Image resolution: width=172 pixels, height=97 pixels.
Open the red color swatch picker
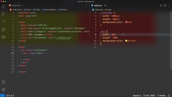coord(126,22)
